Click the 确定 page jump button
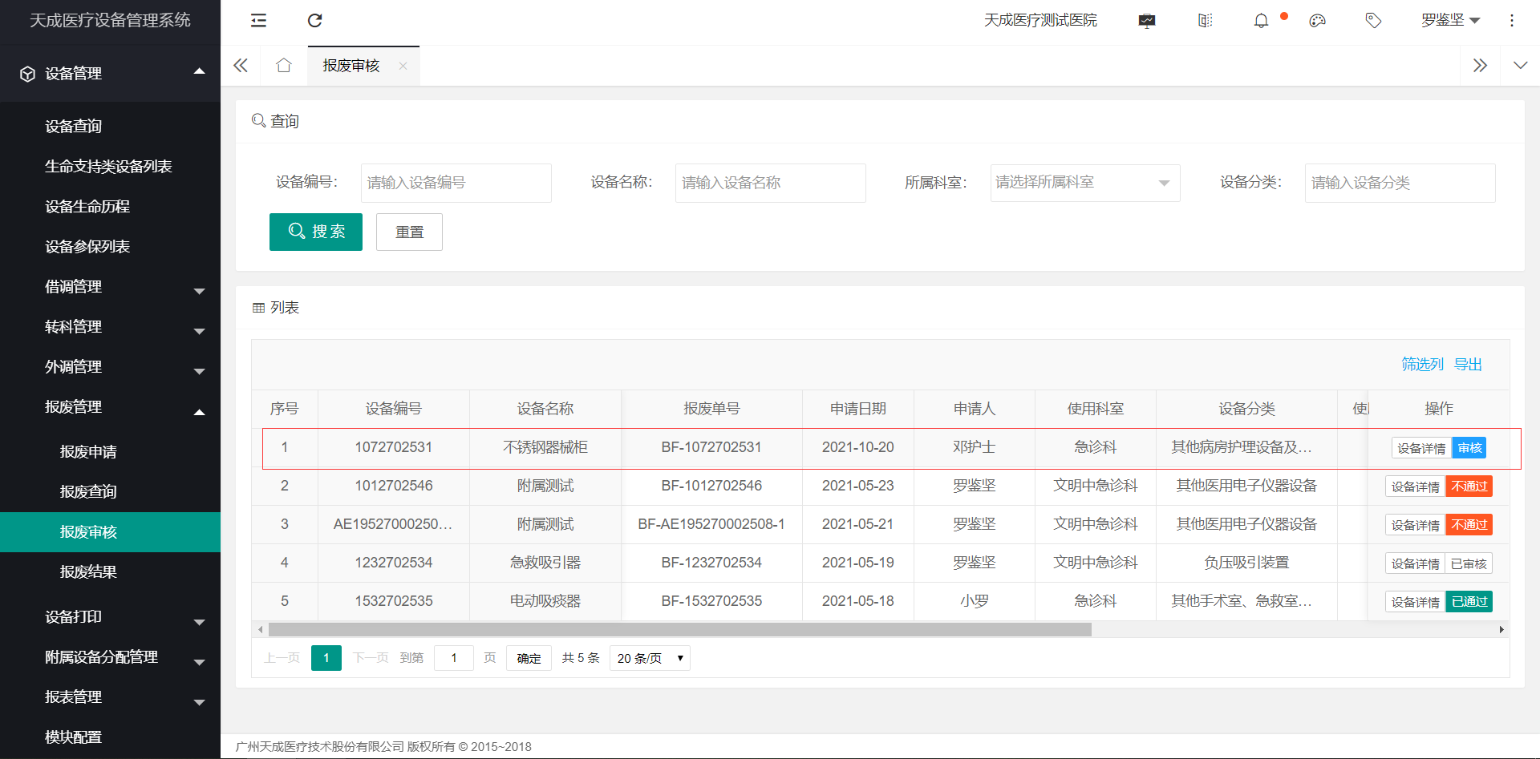 529,658
